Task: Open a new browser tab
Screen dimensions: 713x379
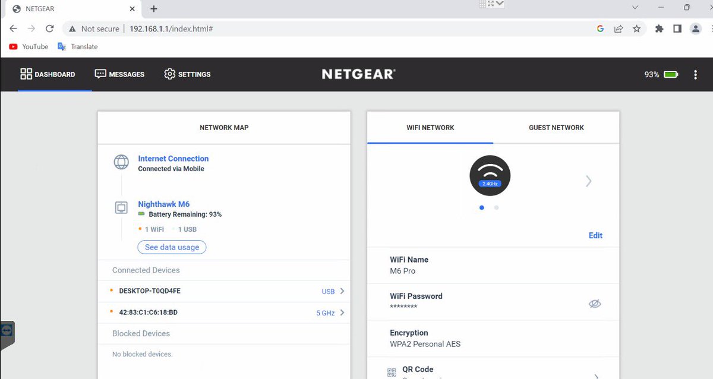Action: (x=154, y=9)
